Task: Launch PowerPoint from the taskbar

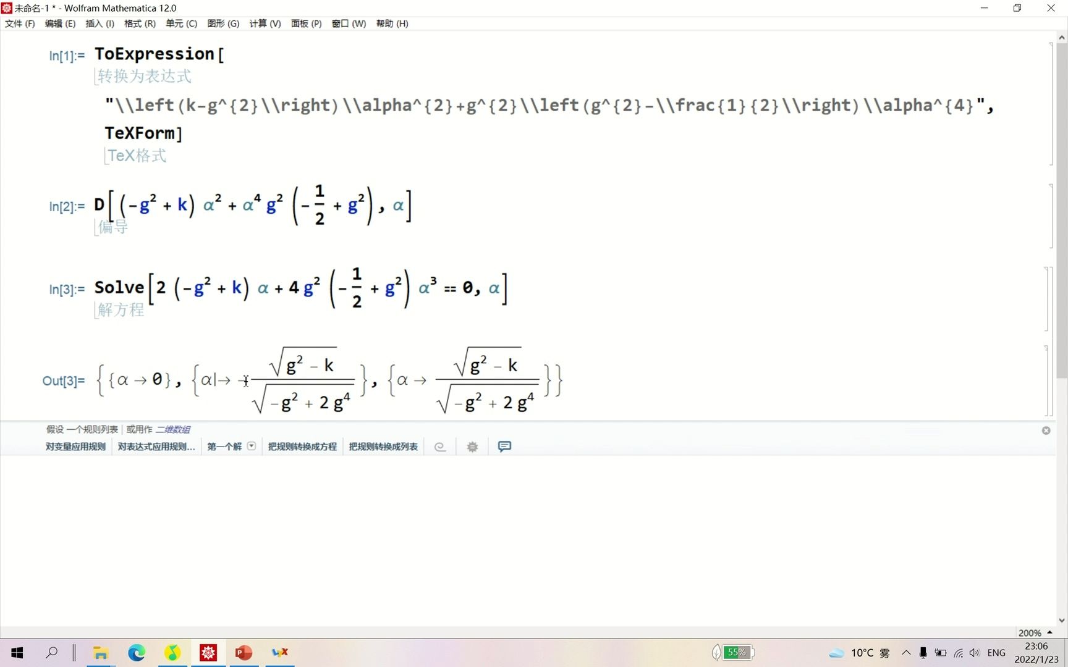Action: point(244,652)
